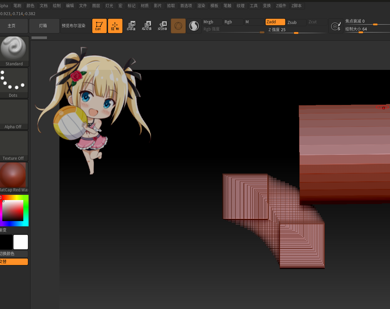
Task: Open the 文档 menu
Action: pos(44,6)
